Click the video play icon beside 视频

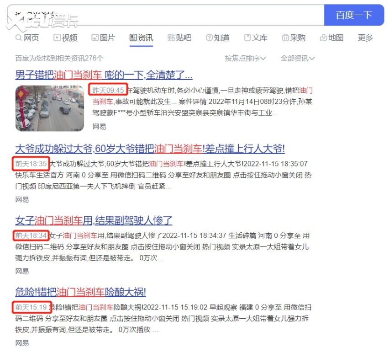click(57, 38)
